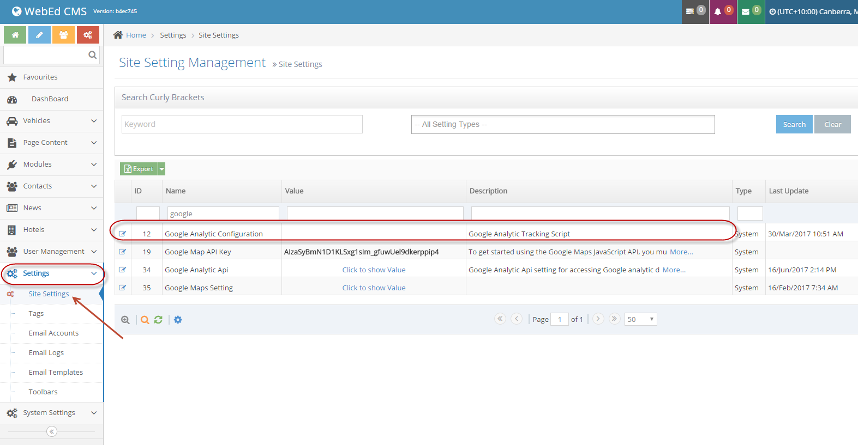The image size is (858, 445).
Task: Open Tags in the sidebar
Action: pyautogui.click(x=36, y=314)
